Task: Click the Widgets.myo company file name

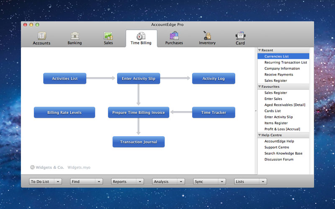Action: point(79,168)
